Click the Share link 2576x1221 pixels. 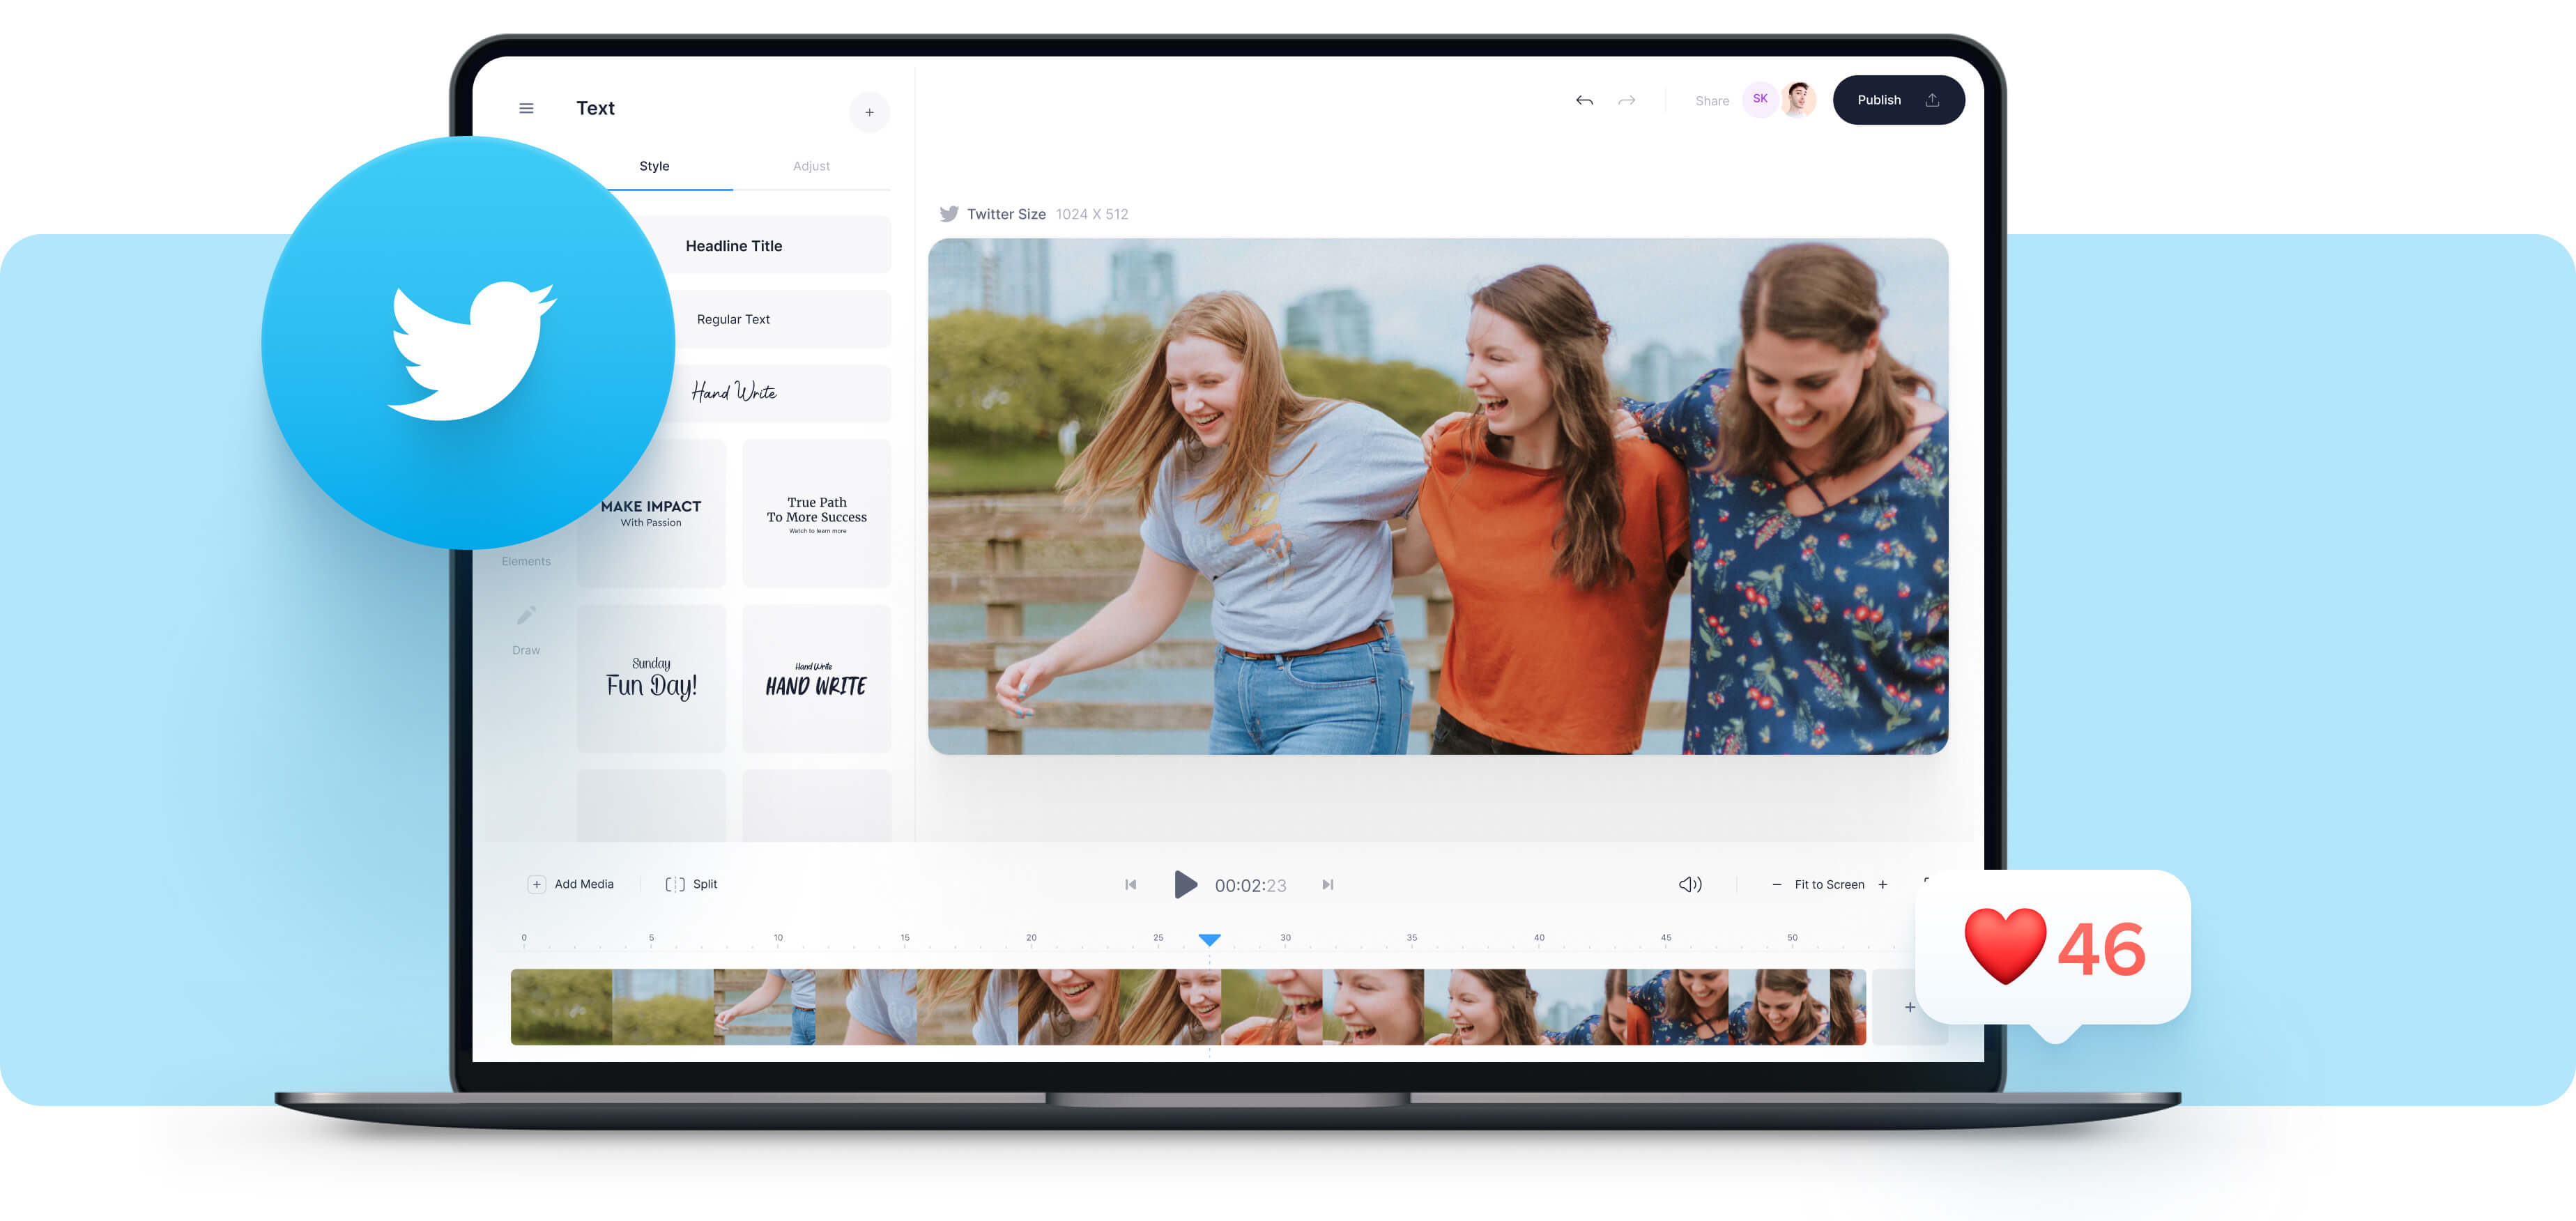(1712, 101)
